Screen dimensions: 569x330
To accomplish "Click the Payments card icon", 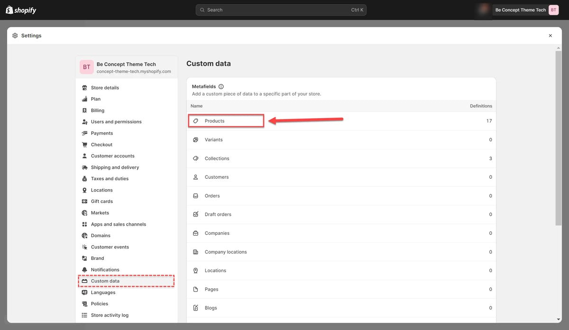I will pos(84,133).
